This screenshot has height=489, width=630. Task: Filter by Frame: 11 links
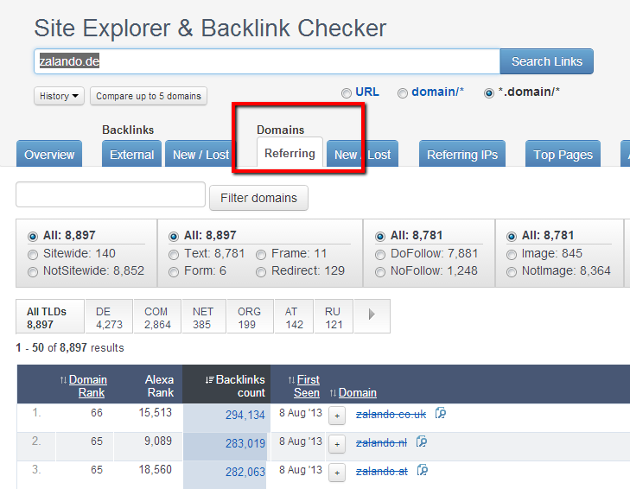(261, 254)
